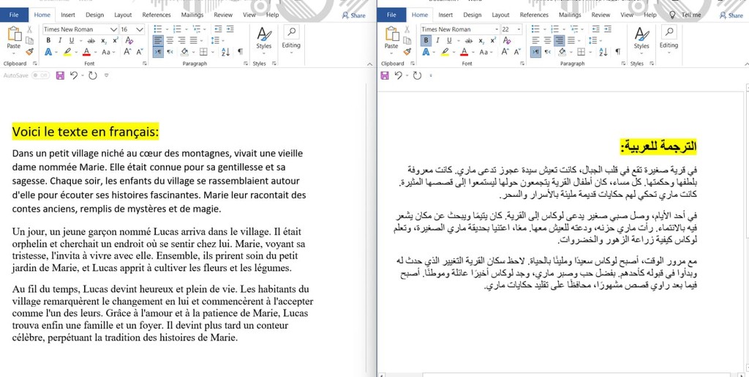
Task: Click Sort A-Z in the right window
Action: 603,52
